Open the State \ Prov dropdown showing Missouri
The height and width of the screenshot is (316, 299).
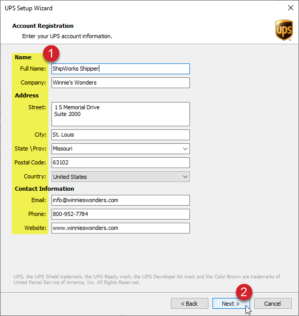pos(120,149)
